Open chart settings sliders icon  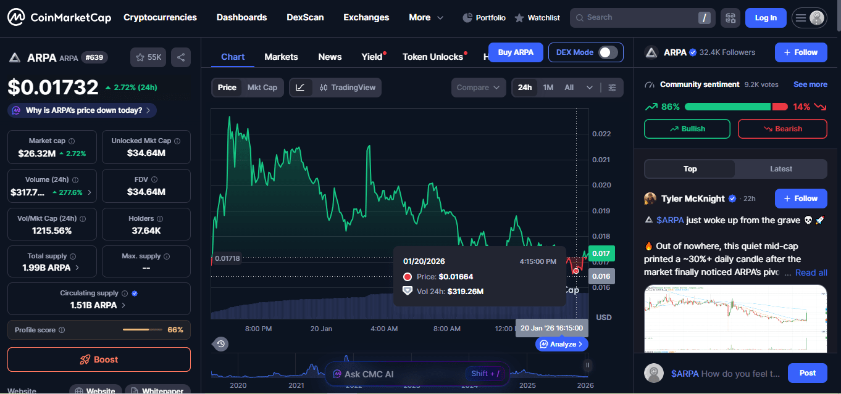[x=612, y=88]
